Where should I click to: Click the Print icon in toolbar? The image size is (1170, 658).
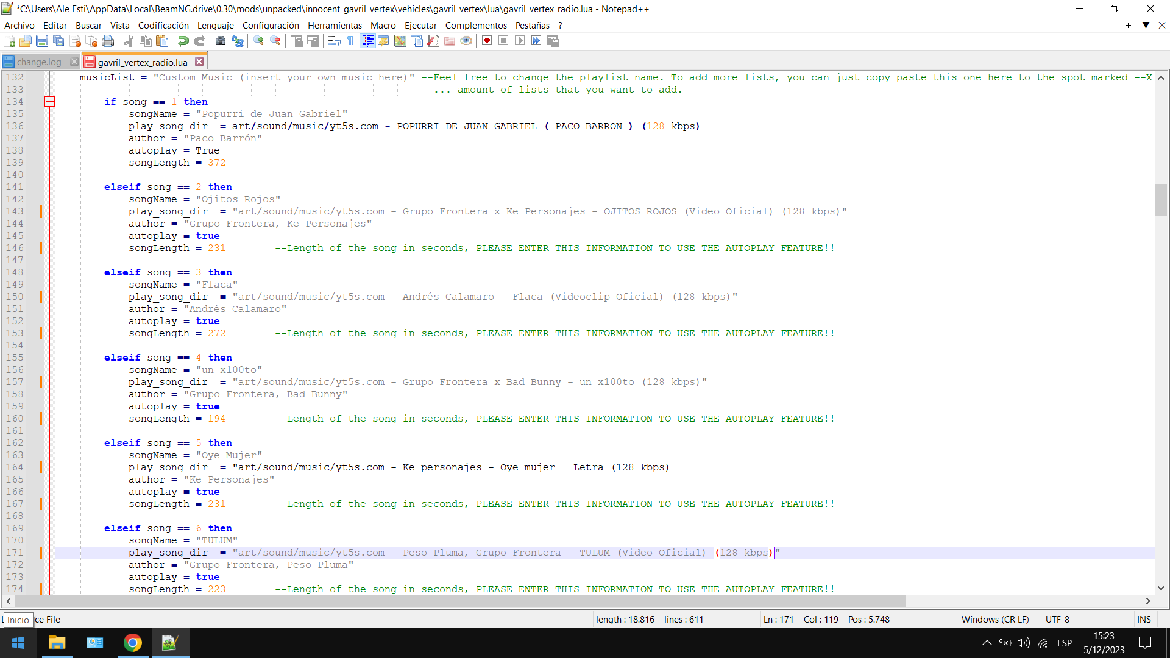click(108, 41)
